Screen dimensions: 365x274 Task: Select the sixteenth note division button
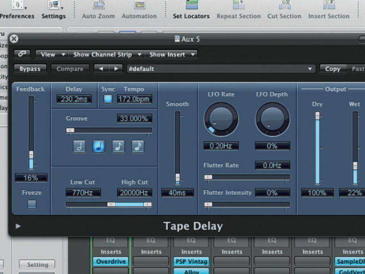pos(138,146)
